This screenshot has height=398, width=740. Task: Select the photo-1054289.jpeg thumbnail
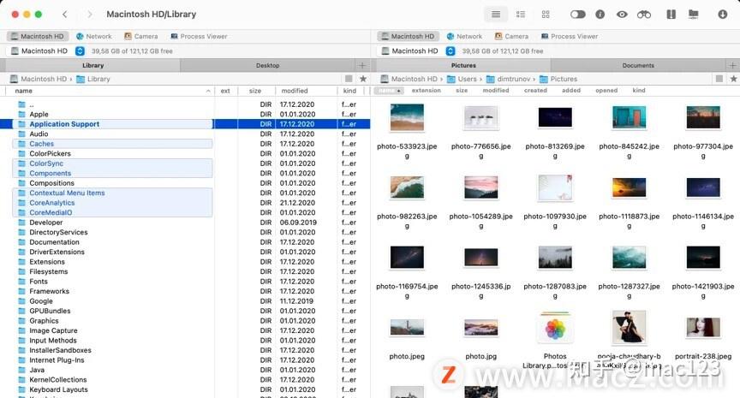[480, 187]
